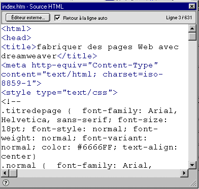Click the 8859-1"> line
Image resolution: width=199 pixels, height=189 pixels.
click(x=21, y=84)
